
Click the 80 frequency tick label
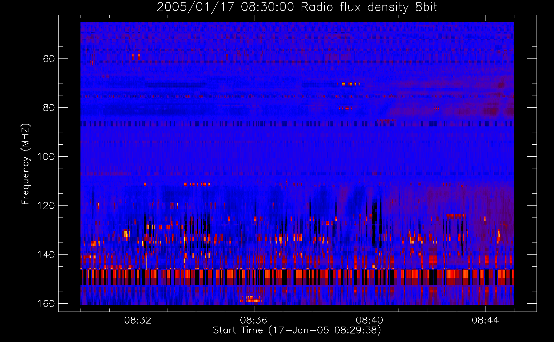(x=49, y=108)
